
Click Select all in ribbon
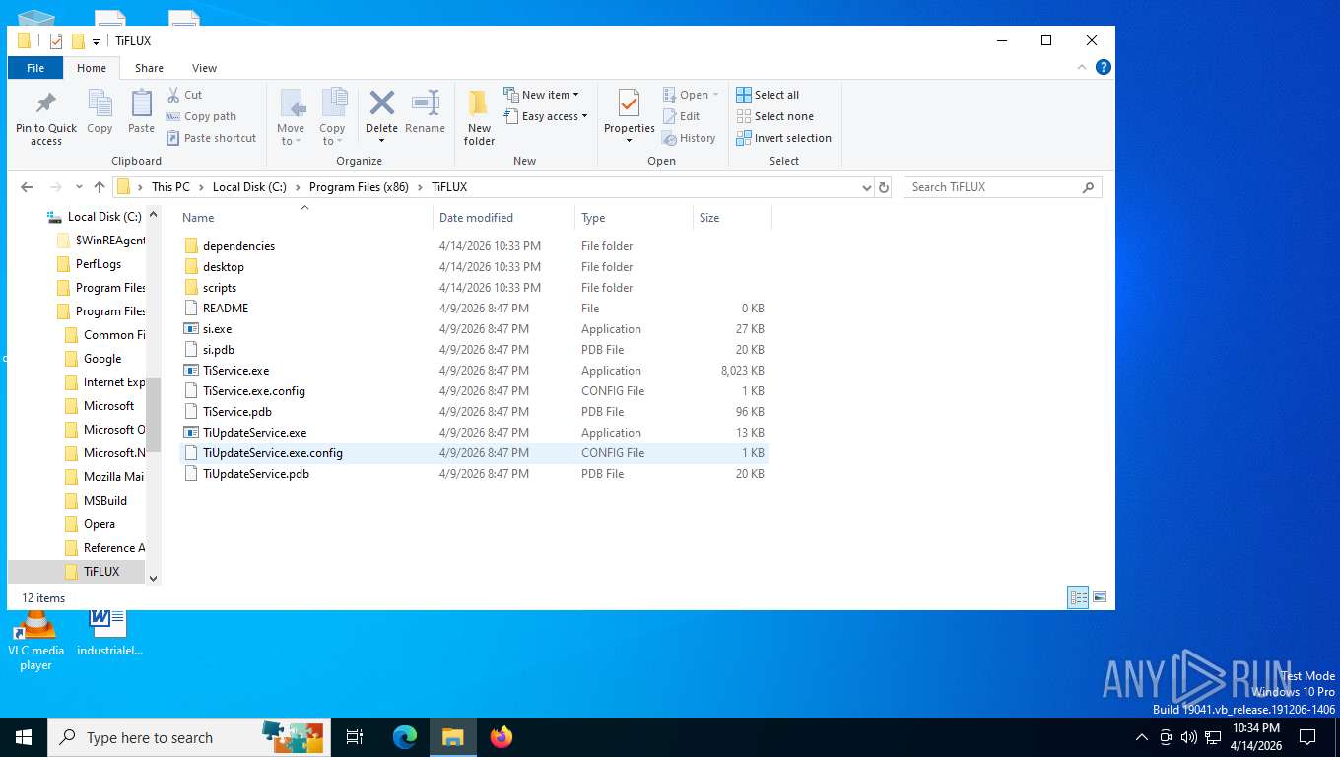click(768, 95)
